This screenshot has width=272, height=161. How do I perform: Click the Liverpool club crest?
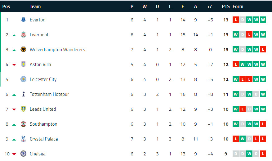23,35
